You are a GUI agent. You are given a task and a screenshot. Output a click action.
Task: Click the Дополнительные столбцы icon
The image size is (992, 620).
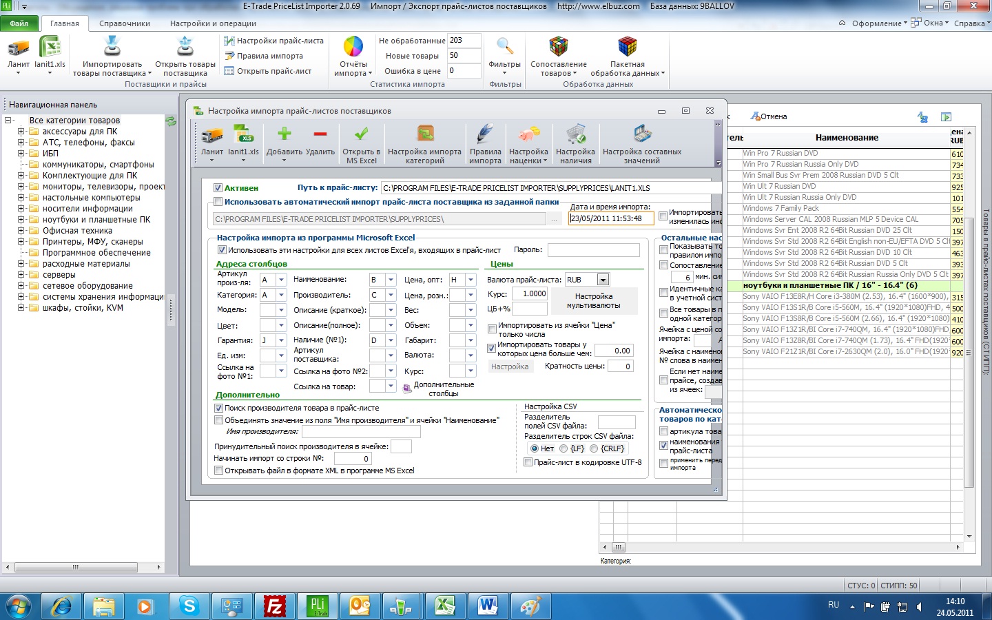pos(407,389)
